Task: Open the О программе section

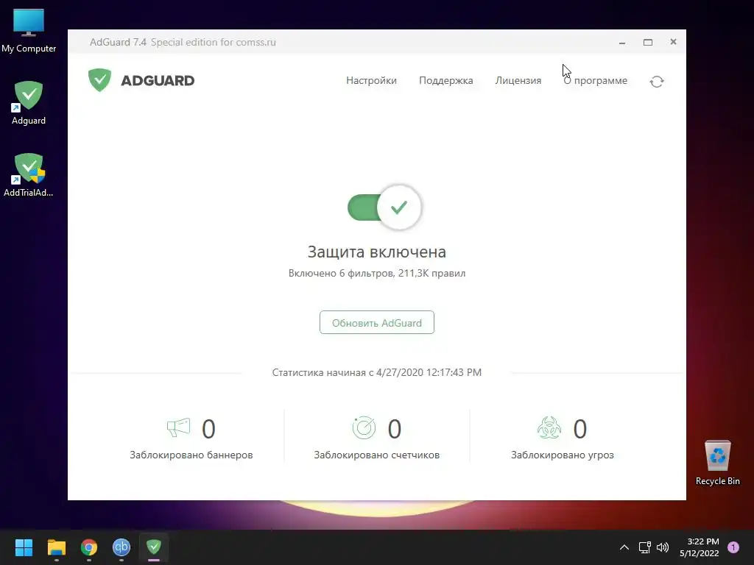Action: (595, 81)
